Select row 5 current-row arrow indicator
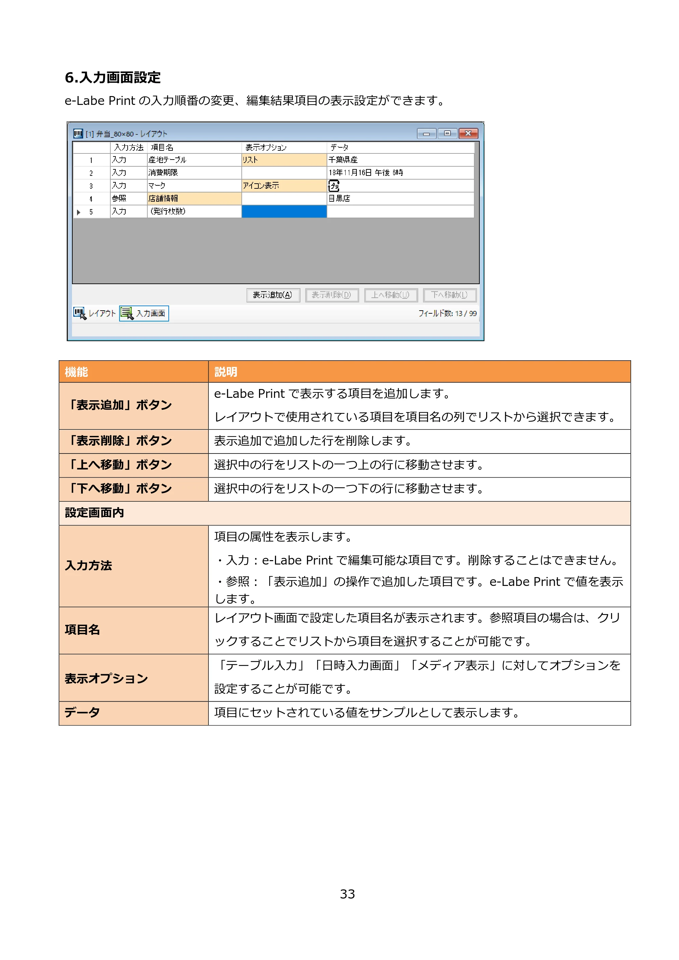 79,212
